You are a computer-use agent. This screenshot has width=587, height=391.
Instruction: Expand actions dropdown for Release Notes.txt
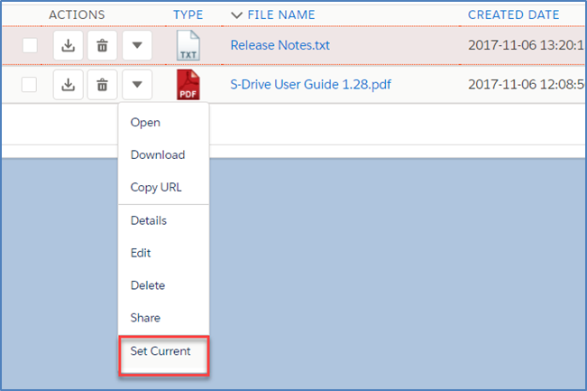(x=136, y=45)
